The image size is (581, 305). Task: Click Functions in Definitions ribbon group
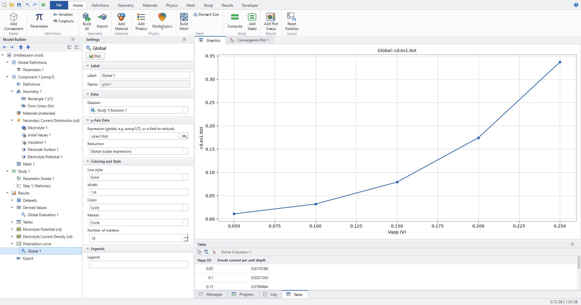(64, 21)
